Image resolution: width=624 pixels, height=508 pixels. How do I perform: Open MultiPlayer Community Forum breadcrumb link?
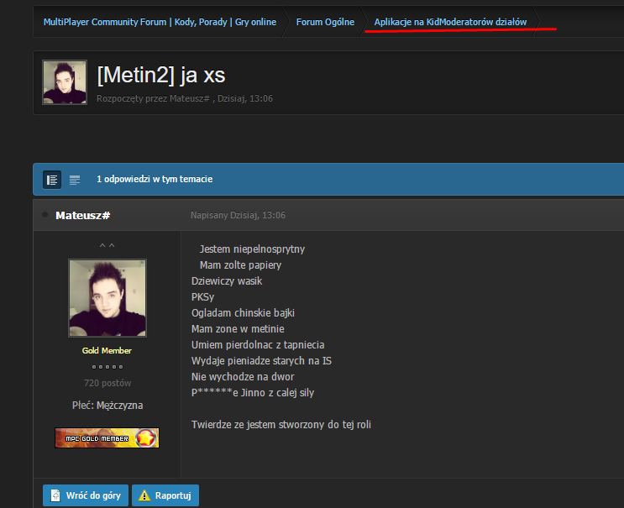click(160, 22)
